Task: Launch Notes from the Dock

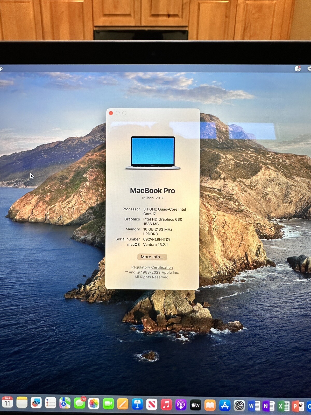Action: pos(22,403)
